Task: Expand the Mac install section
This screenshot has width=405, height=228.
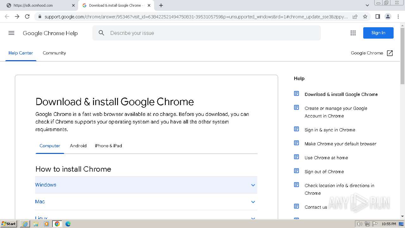Action: (146, 202)
